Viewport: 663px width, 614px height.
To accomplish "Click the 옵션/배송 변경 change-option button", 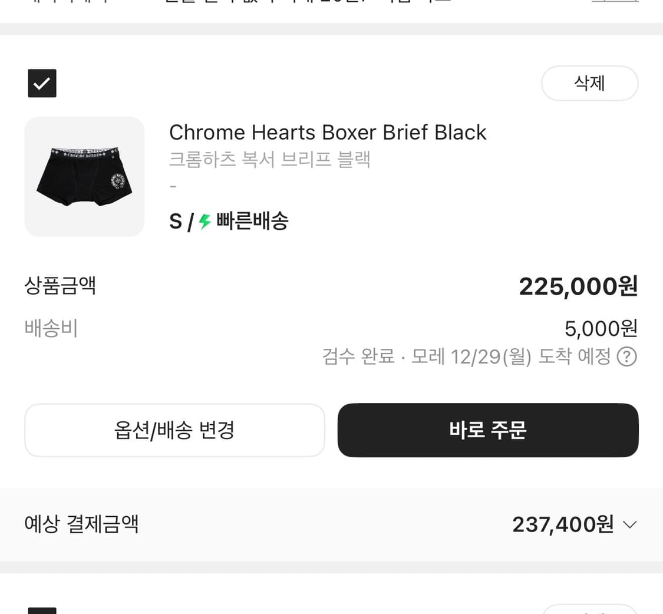I will [174, 430].
